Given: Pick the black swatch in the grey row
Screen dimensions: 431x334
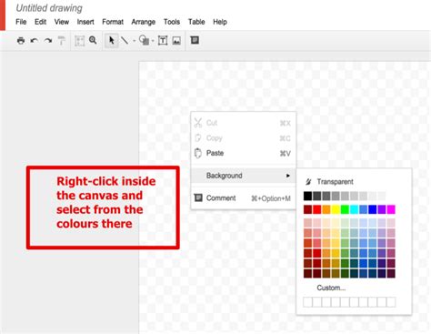Looking at the screenshot, I should coord(307,196).
